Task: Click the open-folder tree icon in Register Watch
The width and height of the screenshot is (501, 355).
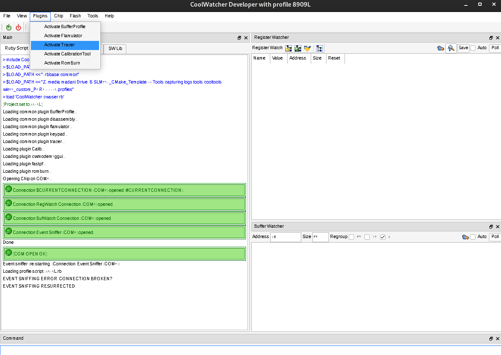Action: pos(288,48)
